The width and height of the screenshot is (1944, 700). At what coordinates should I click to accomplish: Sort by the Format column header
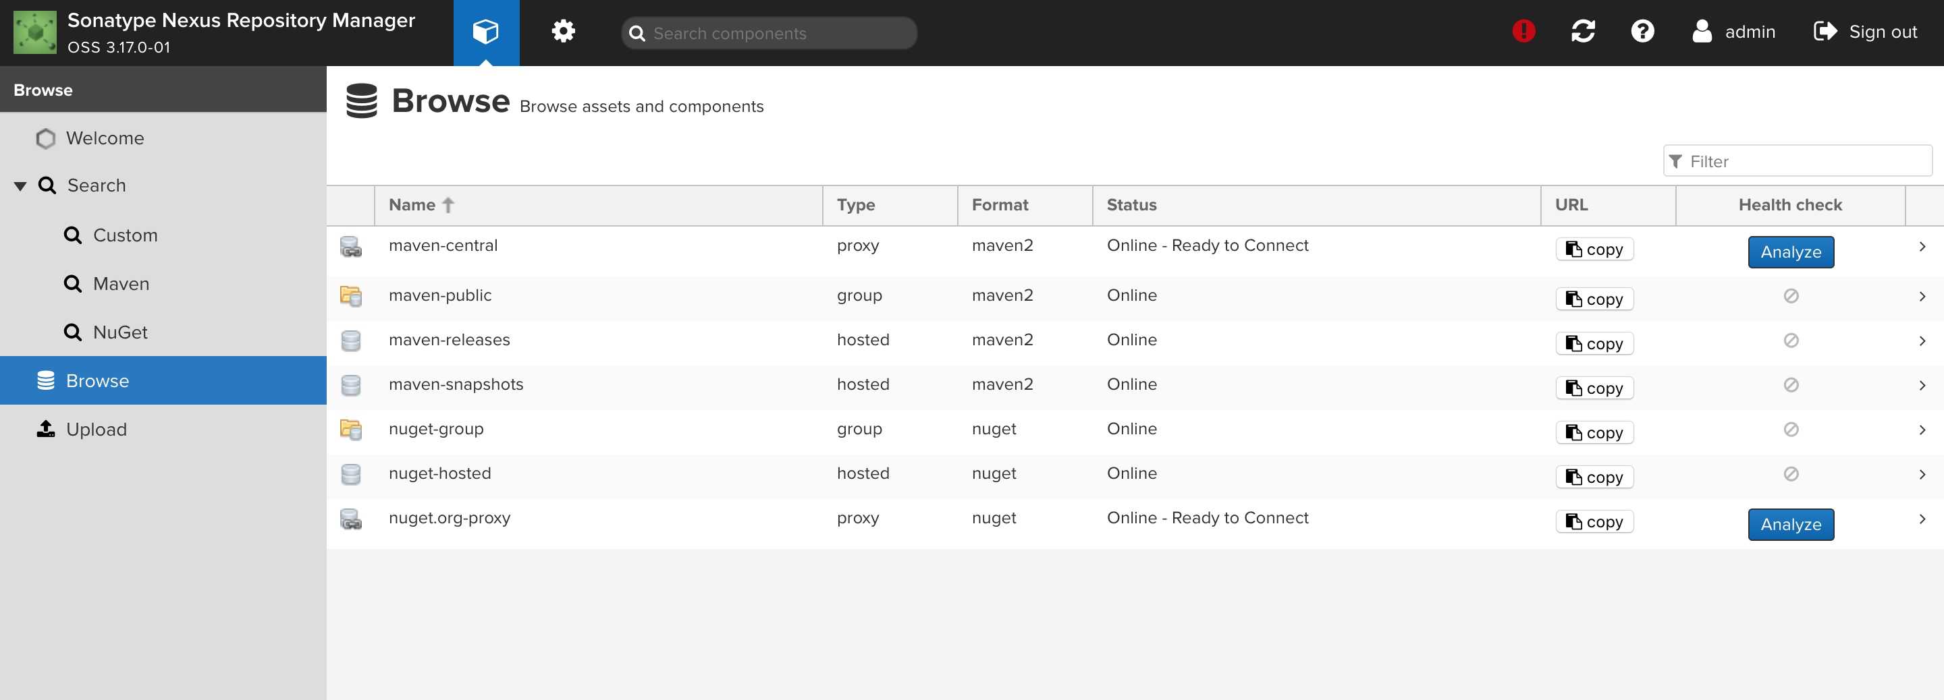1025,204
